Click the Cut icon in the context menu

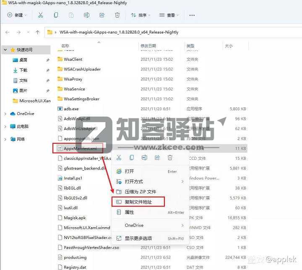coord(119,158)
